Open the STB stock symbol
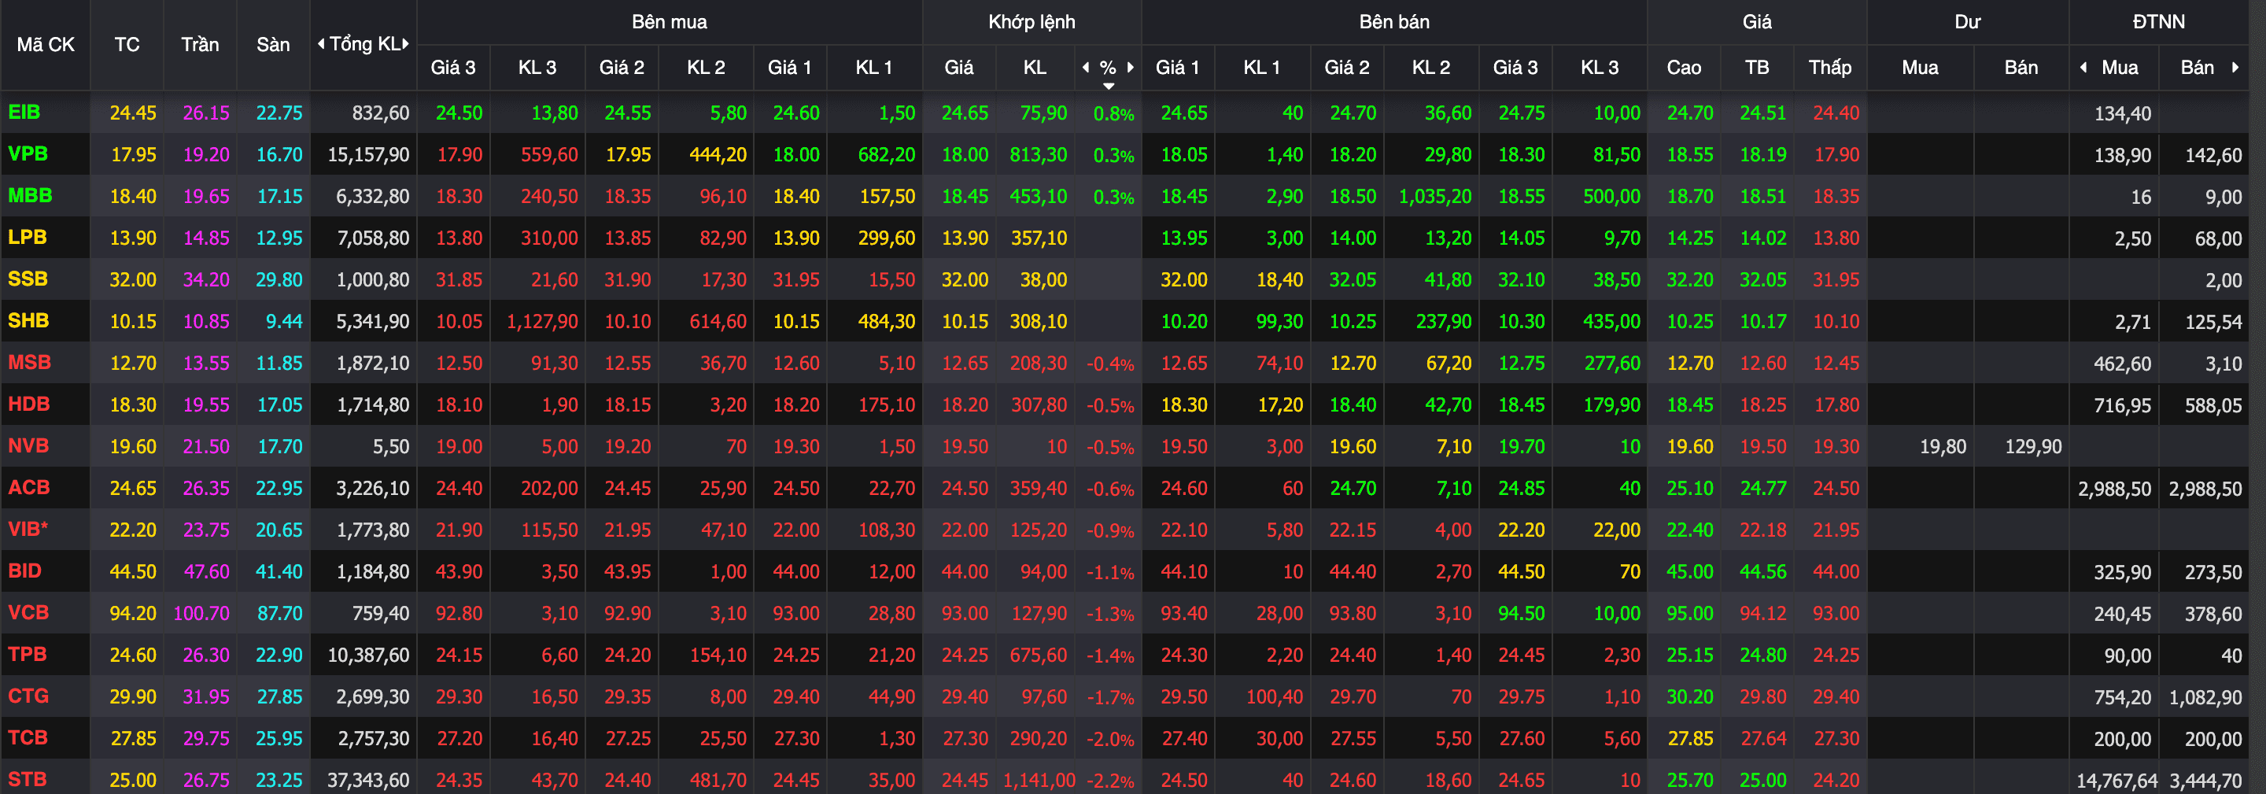This screenshot has width=2266, height=794. [x=28, y=779]
